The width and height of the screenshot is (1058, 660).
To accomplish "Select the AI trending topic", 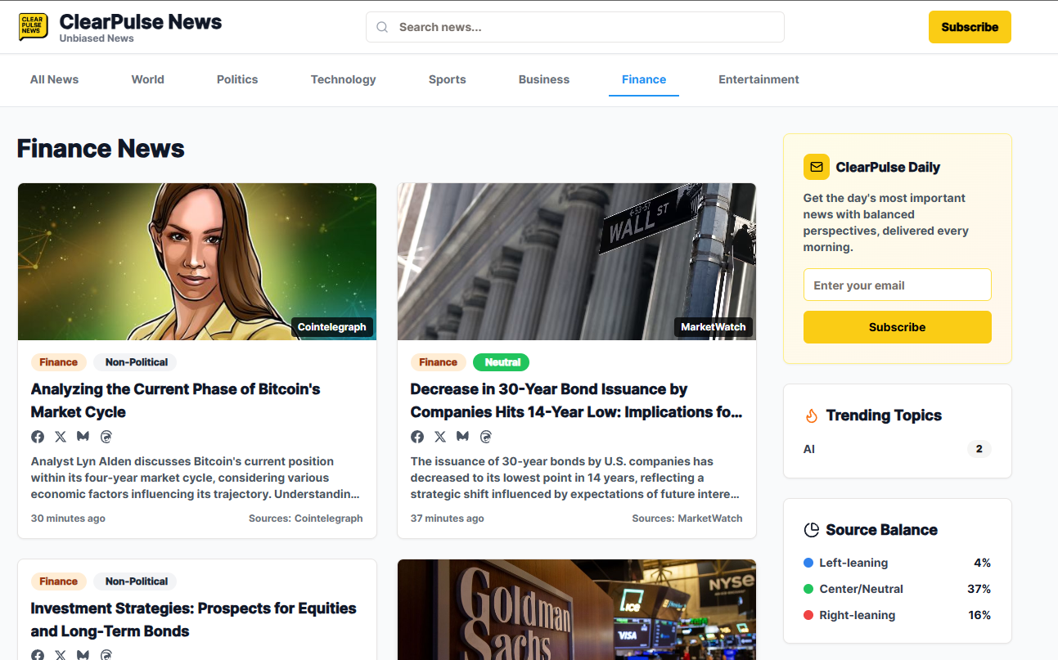I will (x=809, y=449).
